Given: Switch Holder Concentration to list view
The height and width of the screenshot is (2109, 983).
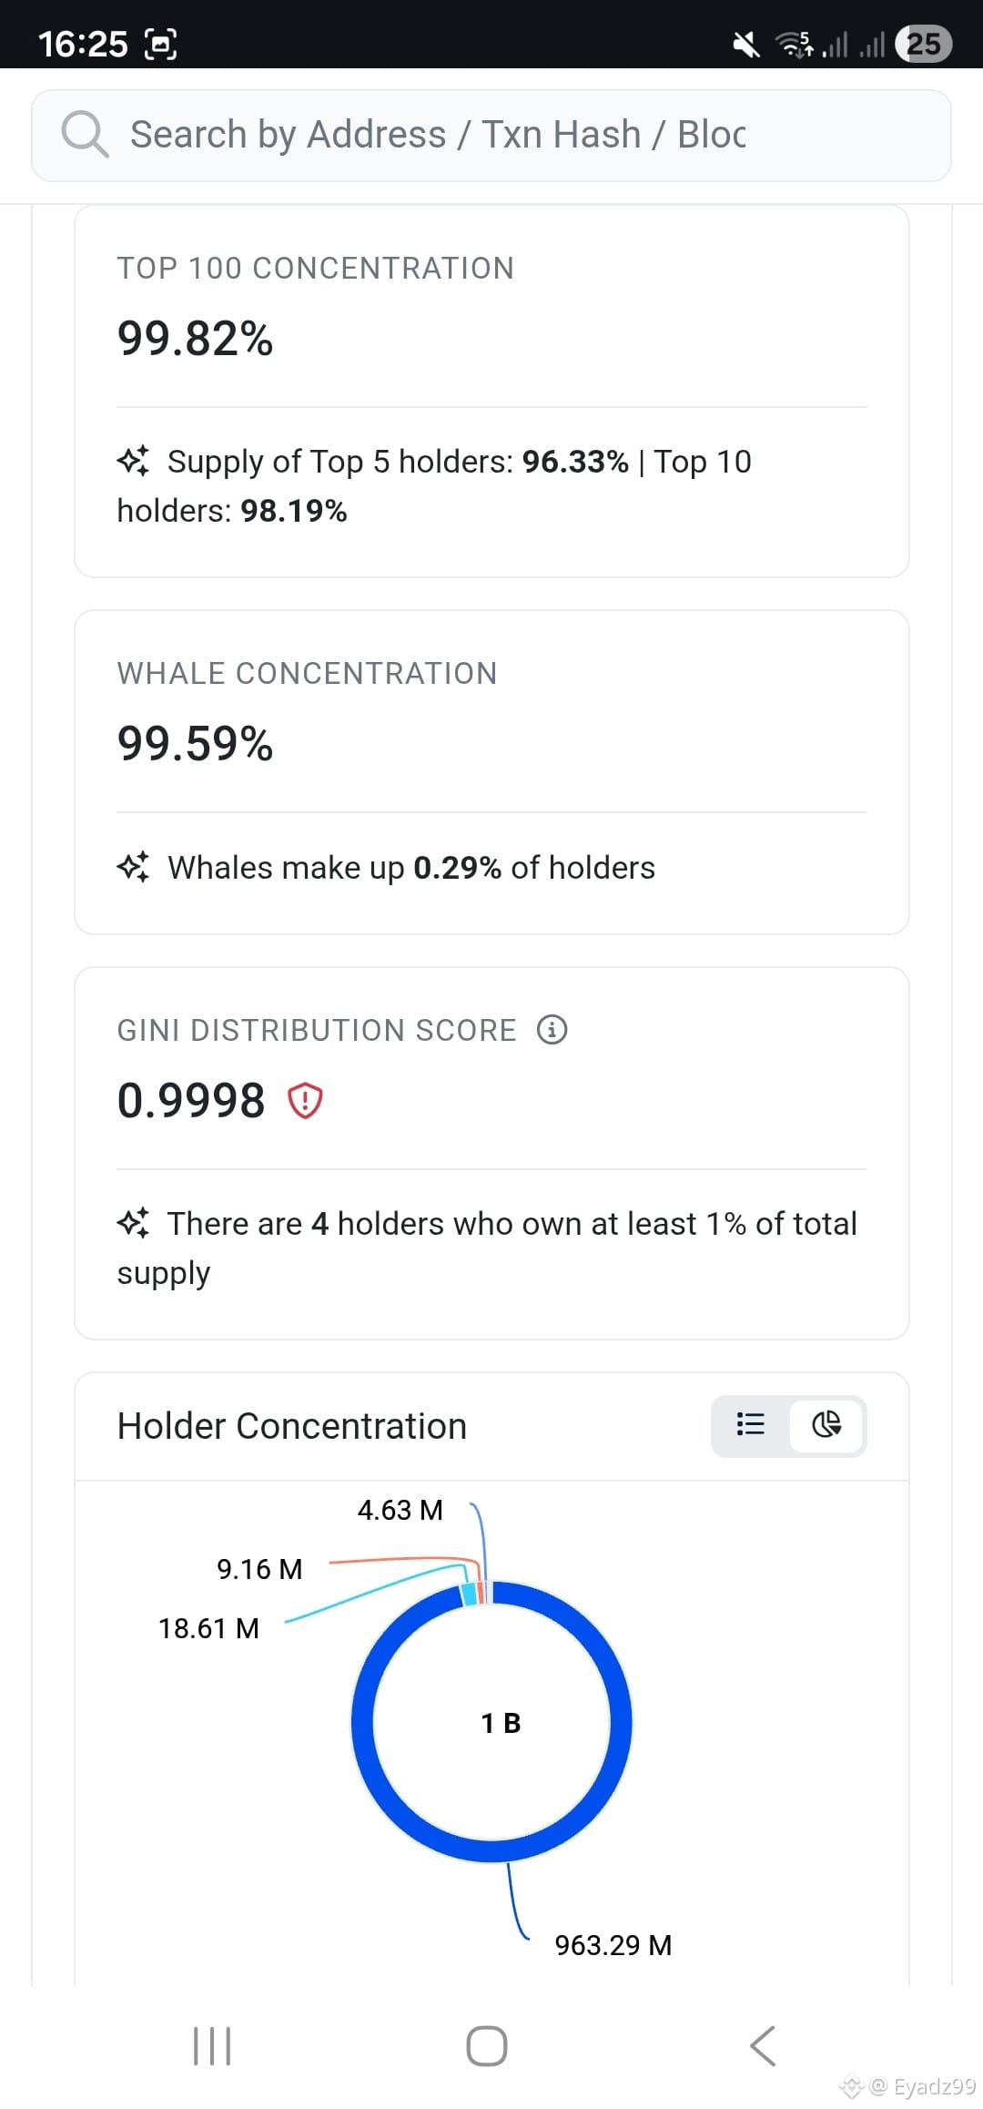Looking at the screenshot, I should click(x=750, y=1424).
